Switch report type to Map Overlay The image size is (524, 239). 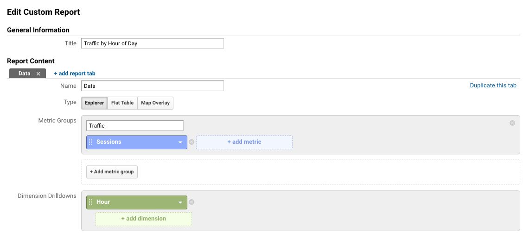coord(155,103)
